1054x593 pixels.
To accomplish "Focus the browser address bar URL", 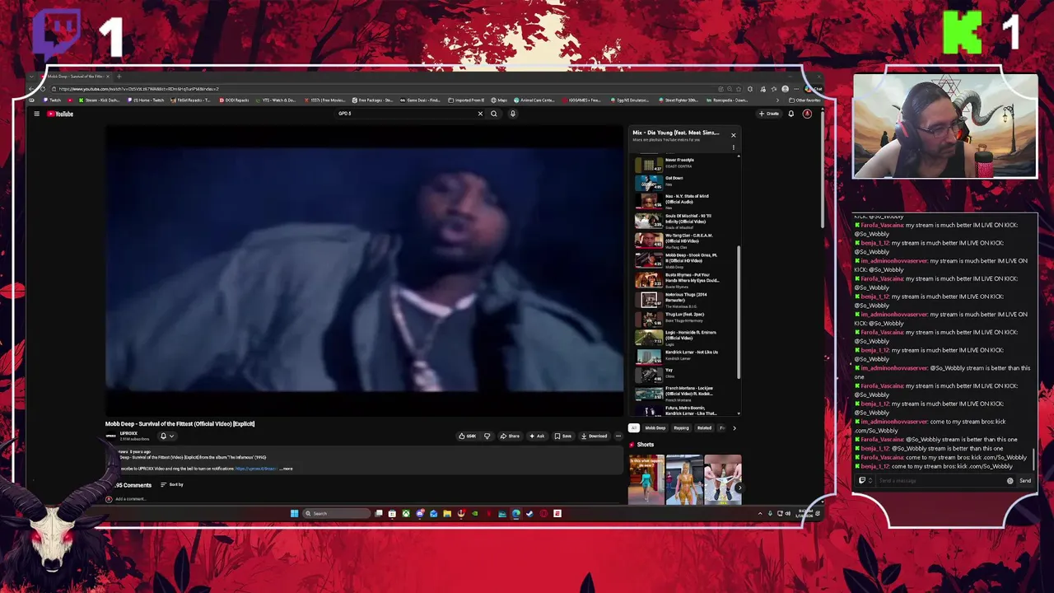I will (x=138, y=89).
